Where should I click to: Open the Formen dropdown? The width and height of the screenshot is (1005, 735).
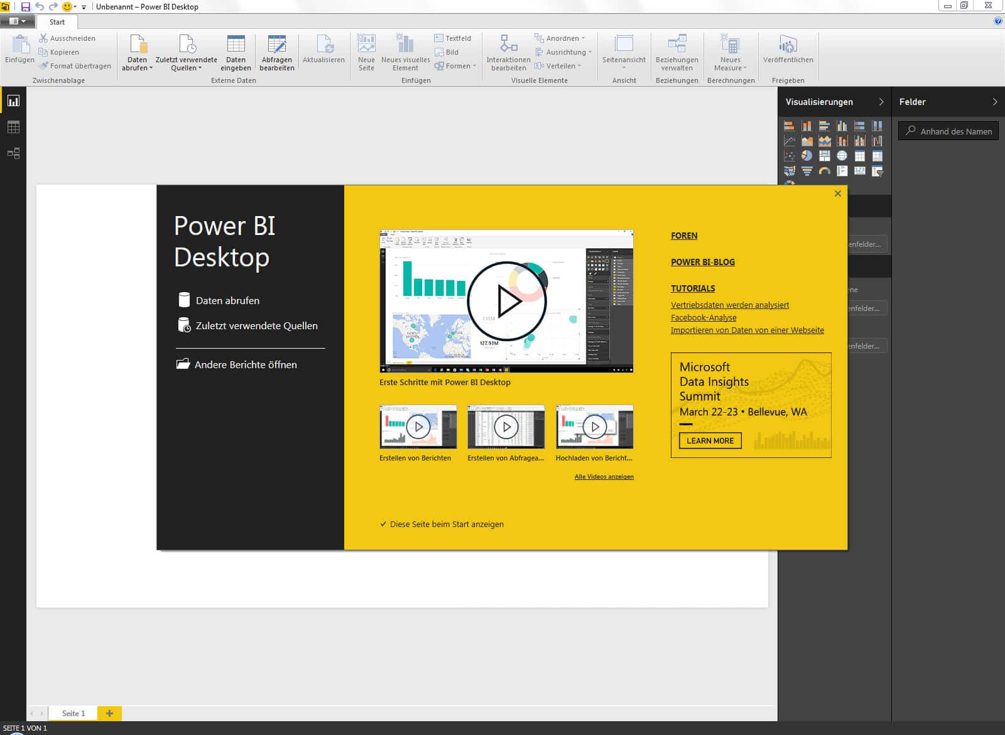click(455, 66)
